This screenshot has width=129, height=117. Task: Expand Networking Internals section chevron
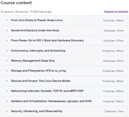[7, 91]
